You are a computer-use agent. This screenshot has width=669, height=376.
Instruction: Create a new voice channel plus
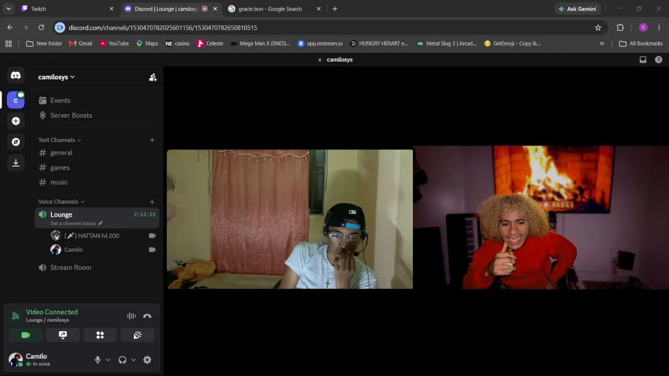(x=152, y=202)
